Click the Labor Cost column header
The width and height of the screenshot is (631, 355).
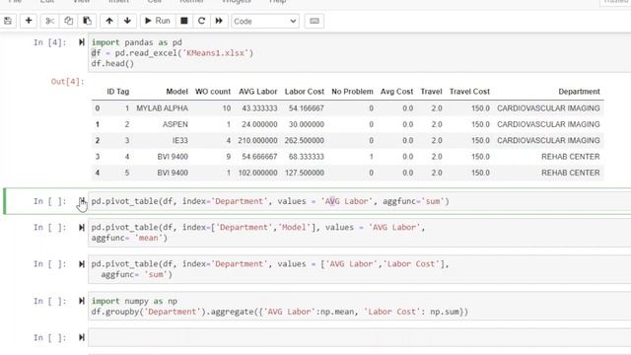click(305, 92)
